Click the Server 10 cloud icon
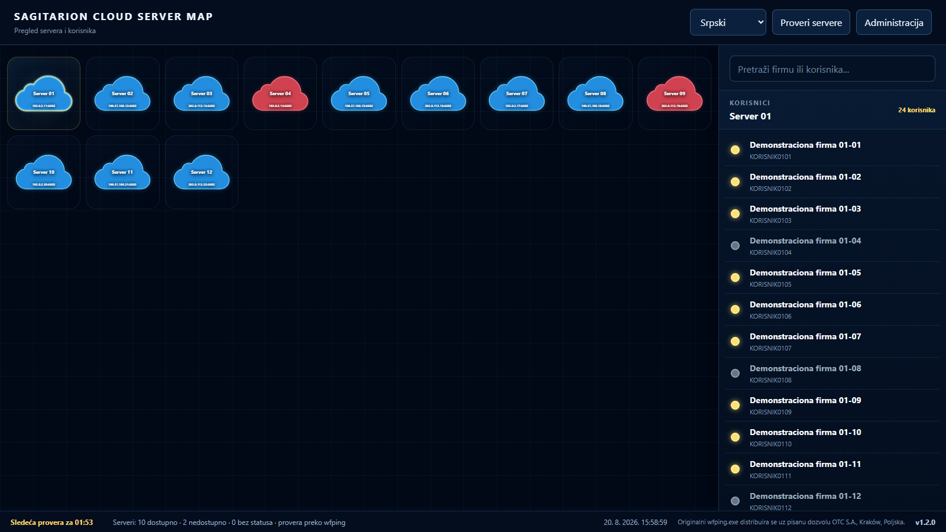The height and width of the screenshot is (532, 946). click(x=44, y=172)
